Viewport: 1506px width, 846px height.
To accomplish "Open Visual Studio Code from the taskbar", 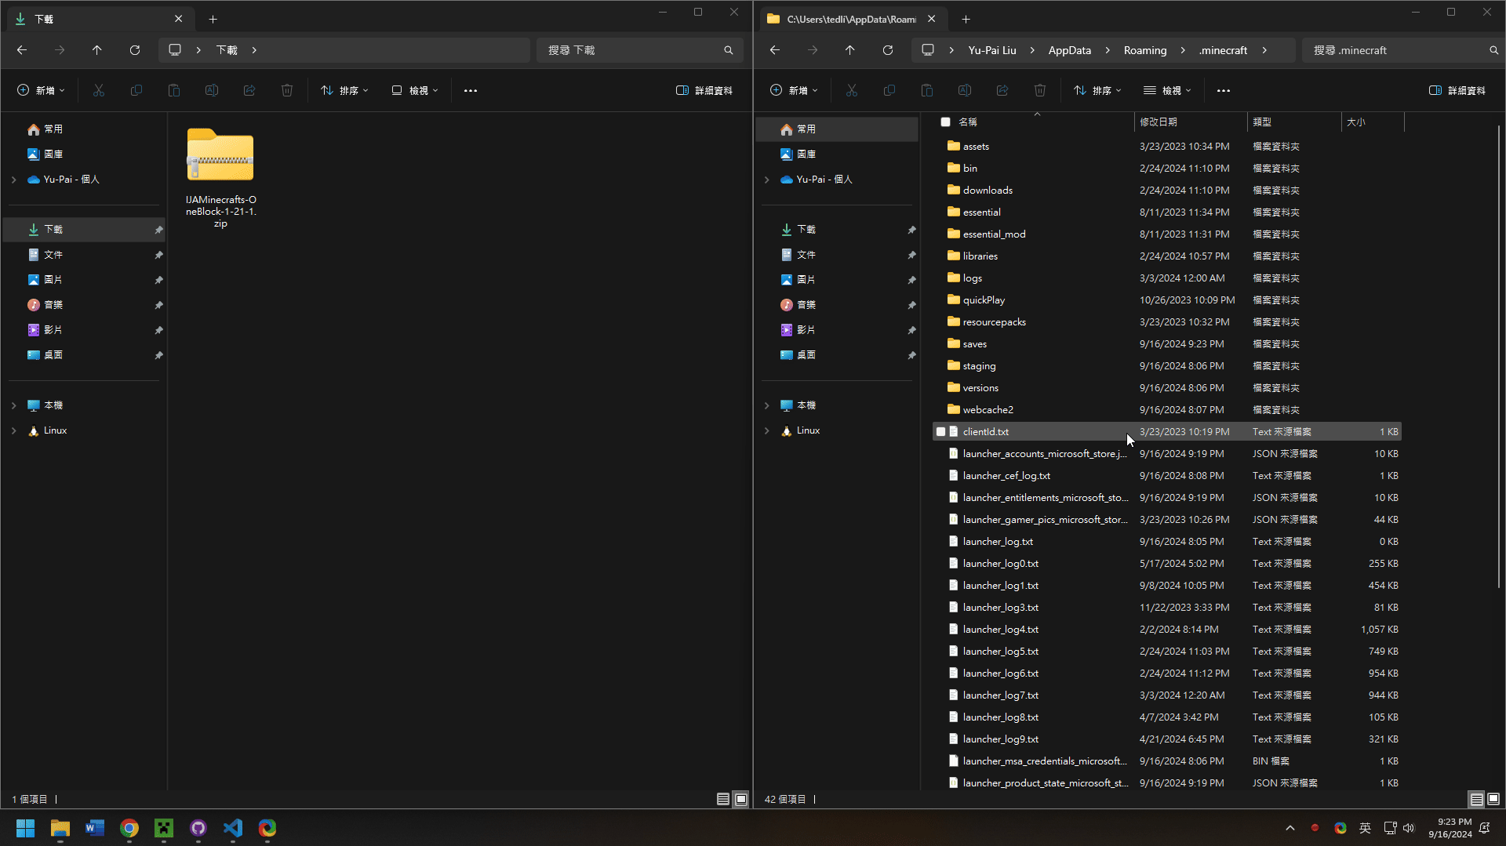I will point(233,828).
